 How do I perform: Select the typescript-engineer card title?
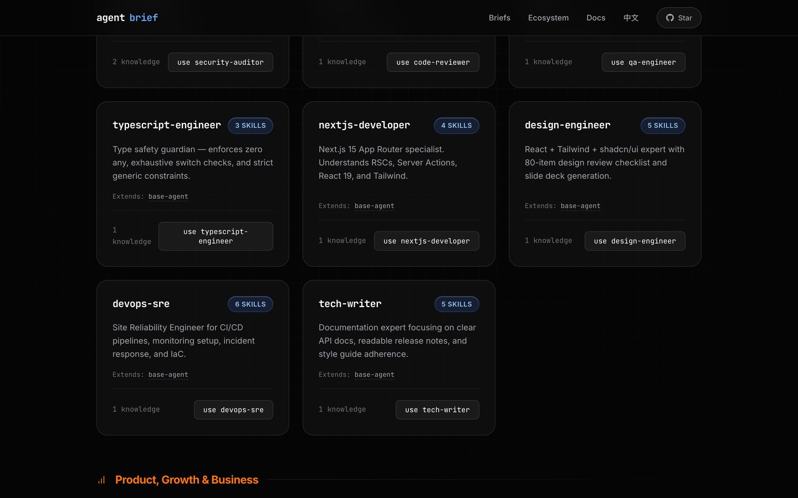[167, 126]
